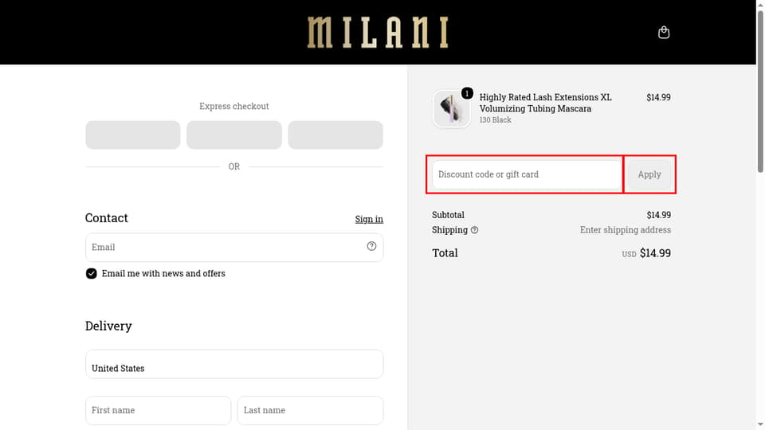Focus the Discount code or gift card field

(x=526, y=174)
